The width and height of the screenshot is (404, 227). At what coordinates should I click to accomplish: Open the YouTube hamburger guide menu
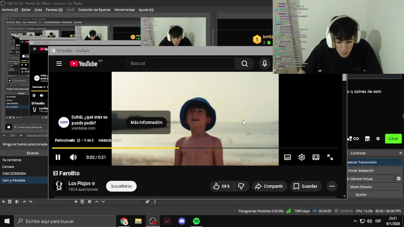click(59, 63)
